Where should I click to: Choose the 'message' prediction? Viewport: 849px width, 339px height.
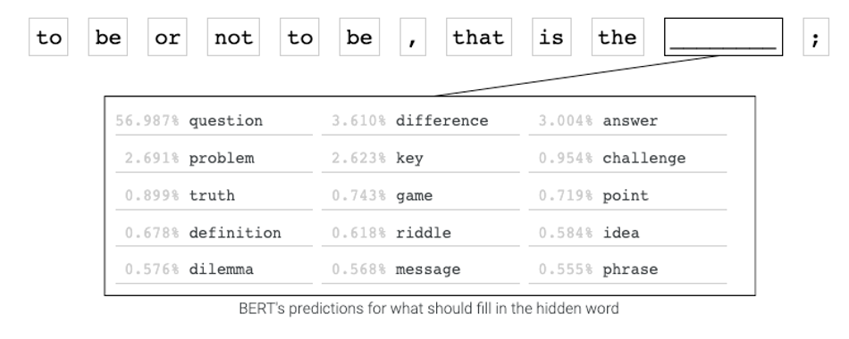tap(420, 269)
